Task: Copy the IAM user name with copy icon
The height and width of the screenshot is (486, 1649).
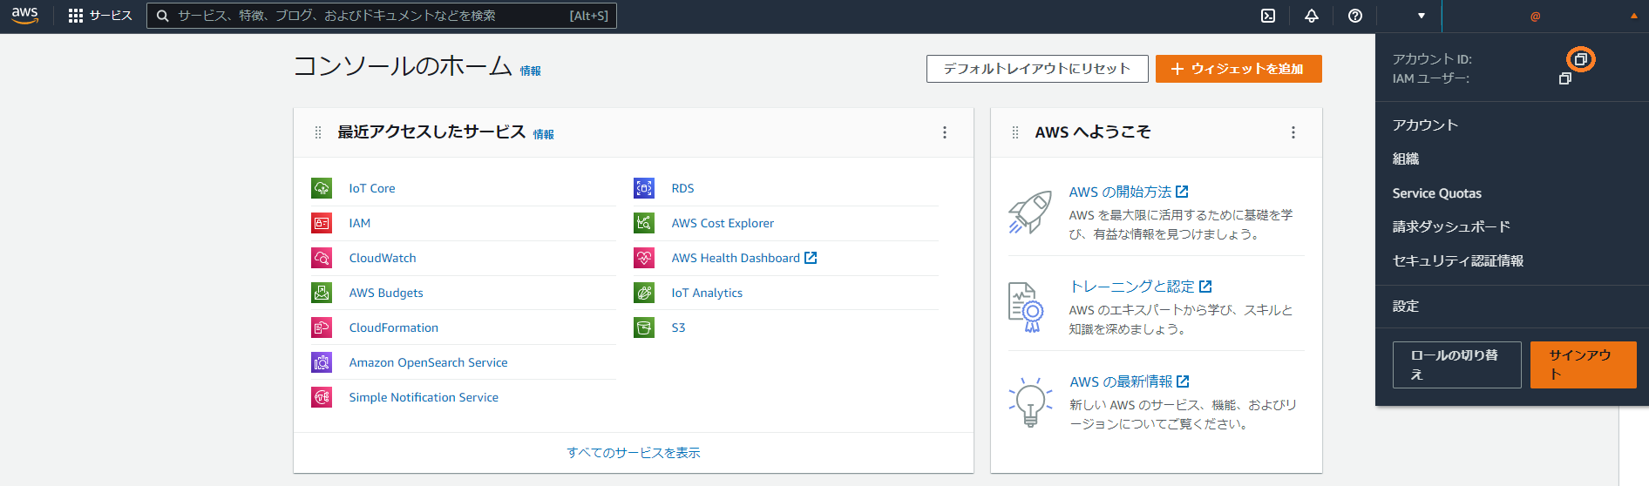Action: point(1565,78)
